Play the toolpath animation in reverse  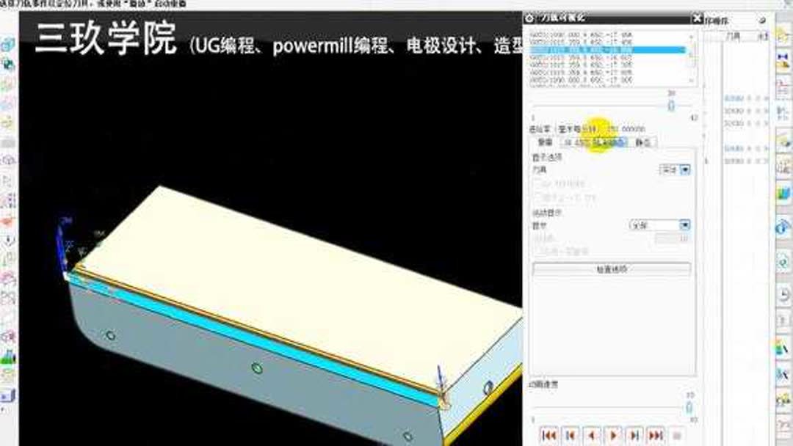[592, 435]
